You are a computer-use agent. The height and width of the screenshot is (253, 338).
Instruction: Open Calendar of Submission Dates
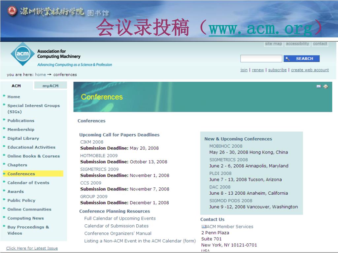(117, 226)
